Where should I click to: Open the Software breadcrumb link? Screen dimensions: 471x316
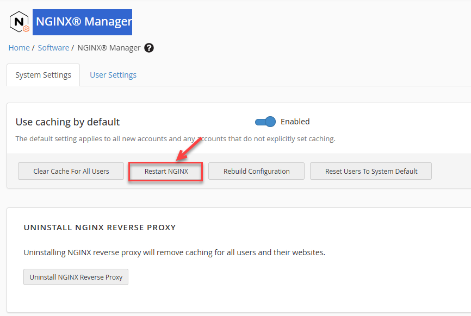[53, 48]
